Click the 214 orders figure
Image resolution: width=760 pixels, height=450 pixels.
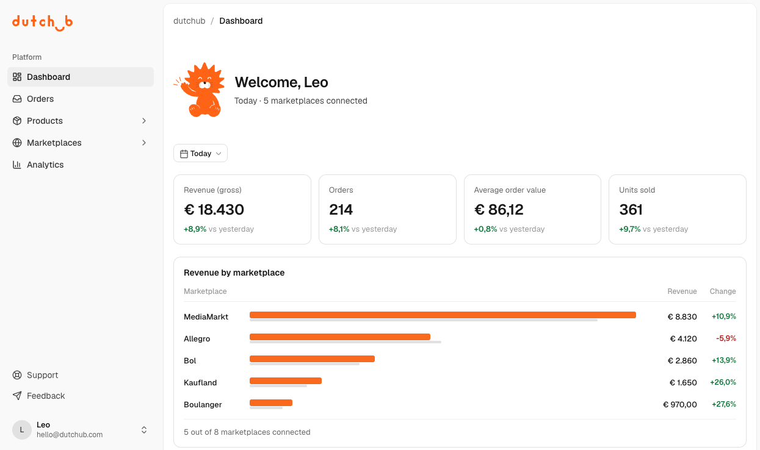click(341, 210)
